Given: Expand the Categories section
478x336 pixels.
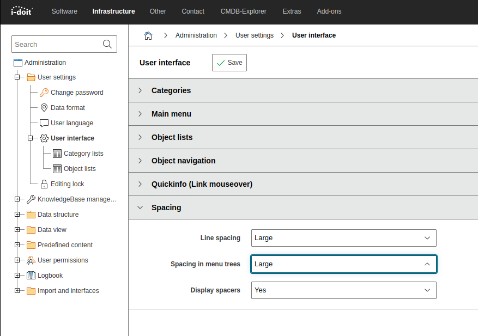Looking at the screenshot, I should tap(304, 90).
